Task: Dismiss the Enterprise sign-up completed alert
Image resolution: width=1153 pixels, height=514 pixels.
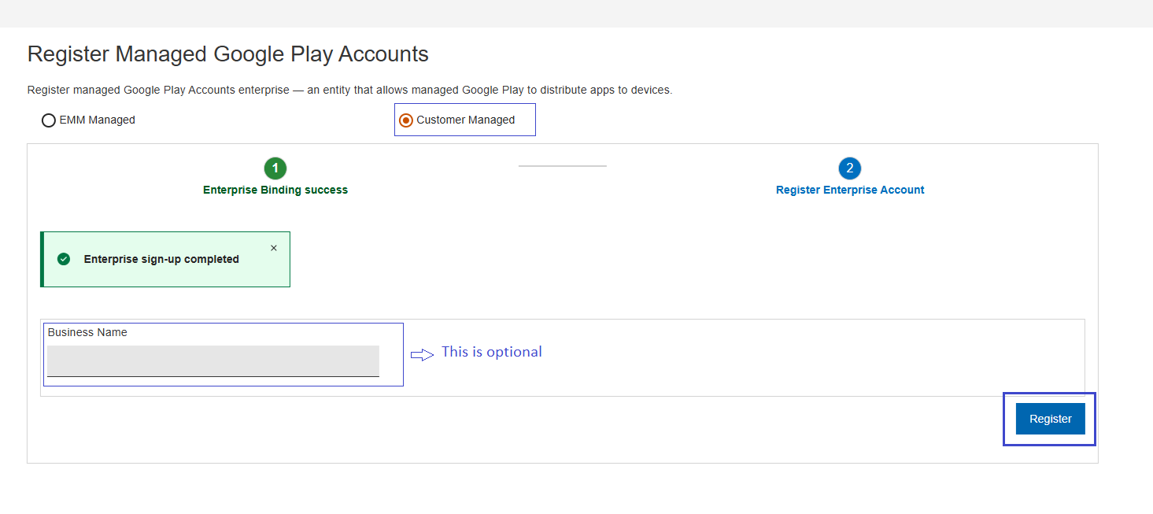Action: 274,248
